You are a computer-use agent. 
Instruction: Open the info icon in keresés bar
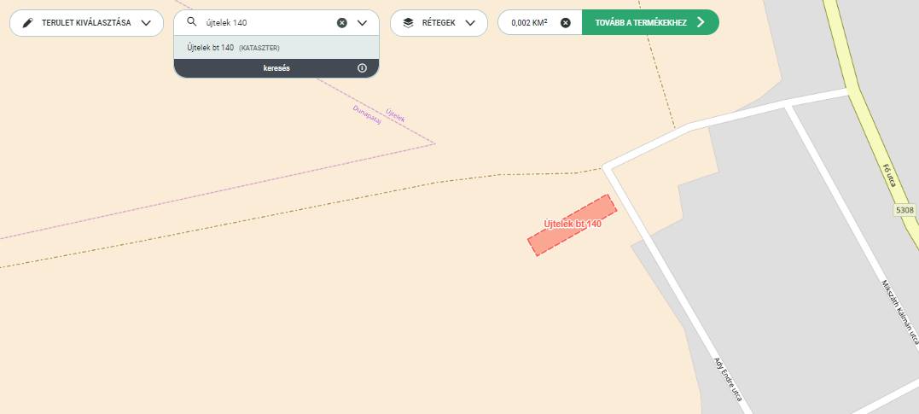pyautogui.click(x=362, y=68)
